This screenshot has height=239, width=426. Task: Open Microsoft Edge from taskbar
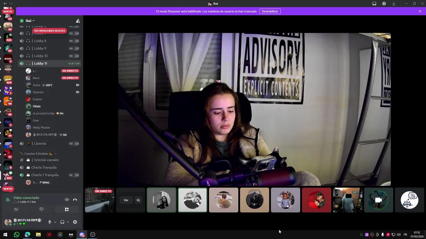27,235
